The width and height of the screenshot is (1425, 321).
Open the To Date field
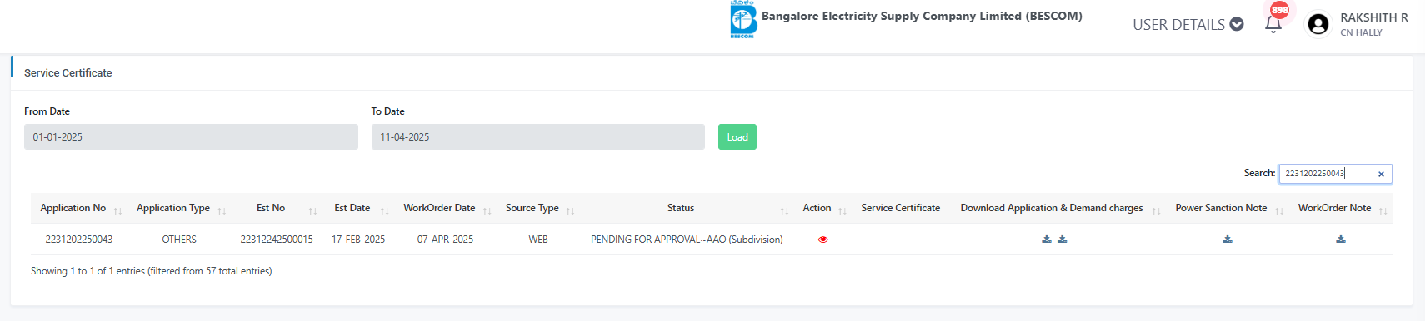click(x=538, y=137)
